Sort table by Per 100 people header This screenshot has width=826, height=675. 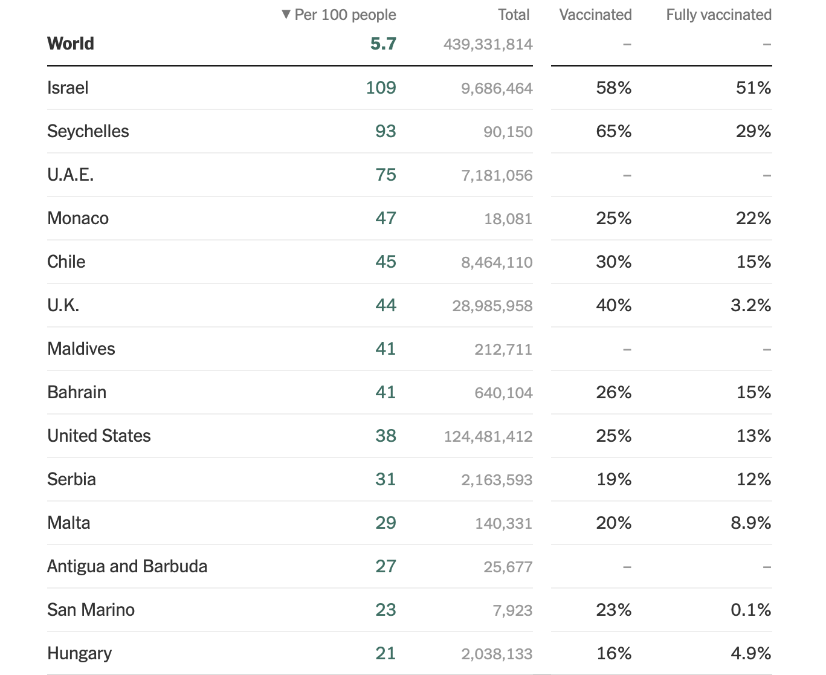coord(345,15)
